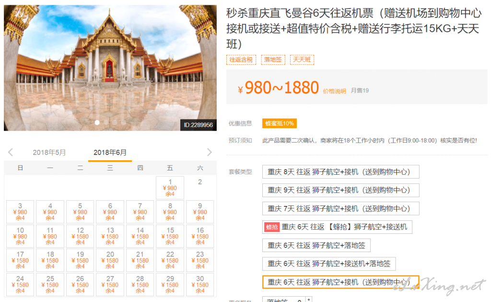Select June 7 in the calendar
Viewport: 491px width, 302px height.
point(140,212)
